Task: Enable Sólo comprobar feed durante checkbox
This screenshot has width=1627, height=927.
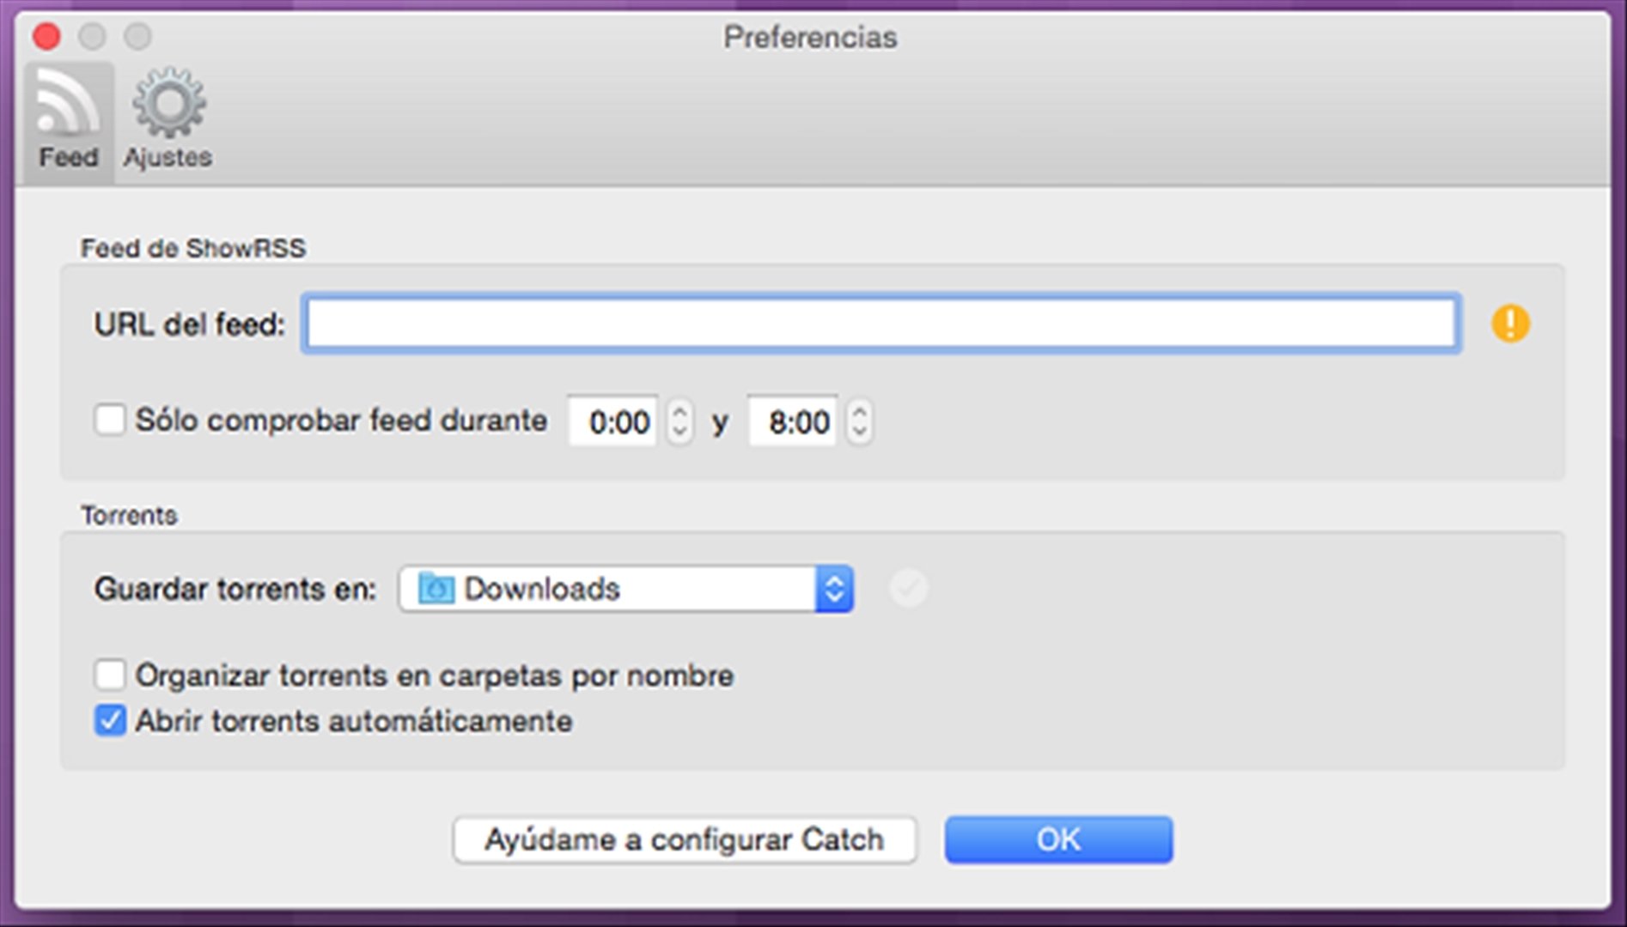Action: point(110,420)
